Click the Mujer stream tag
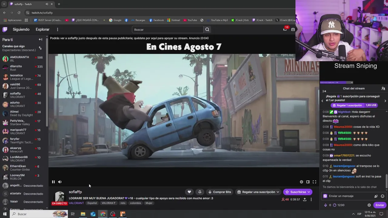Viewport: 388px width, 218px height. coord(149,203)
